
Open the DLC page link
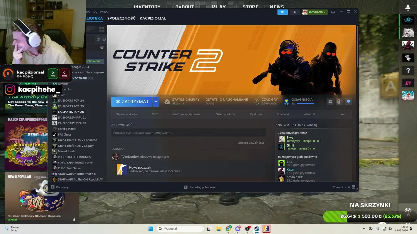155,114
